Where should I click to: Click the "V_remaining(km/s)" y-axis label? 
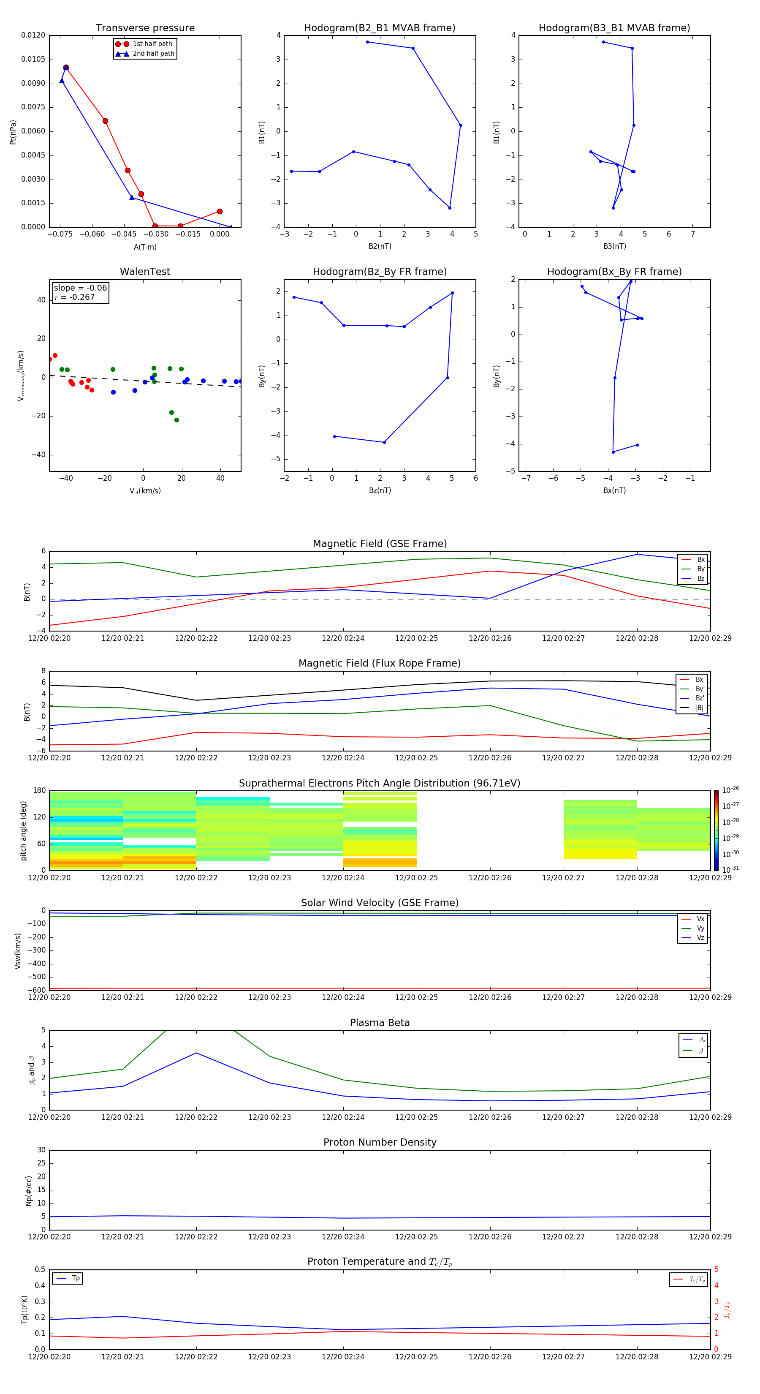pos(21,376)
